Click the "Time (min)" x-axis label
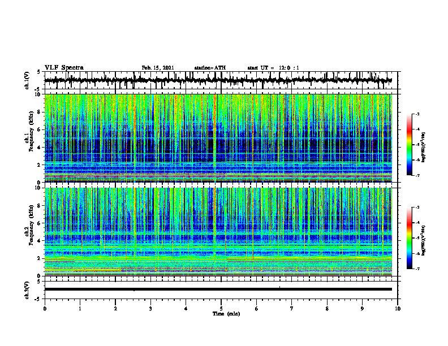This screenshot has width=448, height=346. 226,314
